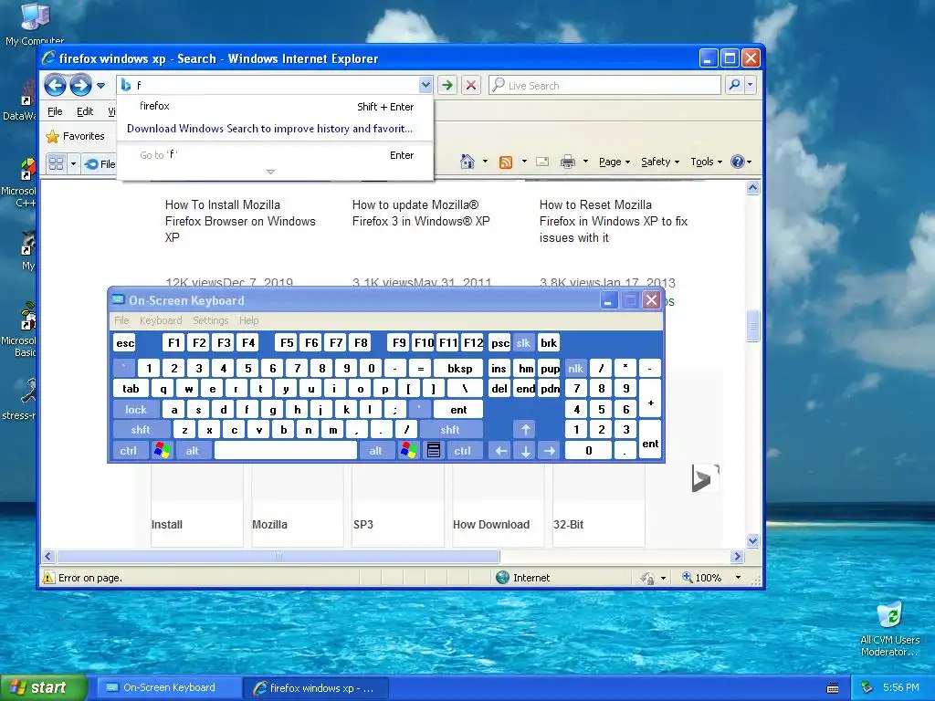The image size is (935, 701).
Task: Open recent pages dropdown beside Forward button
Action: [x=100, y=85]
